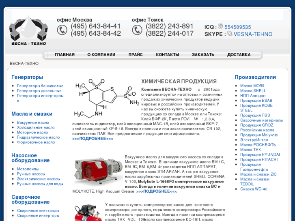Open Холодильное масло link
The image size is (295, 221).
(x=36, y=127)
